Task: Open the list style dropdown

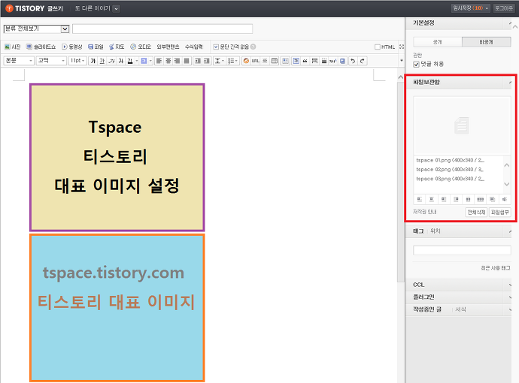Action: 233,61
